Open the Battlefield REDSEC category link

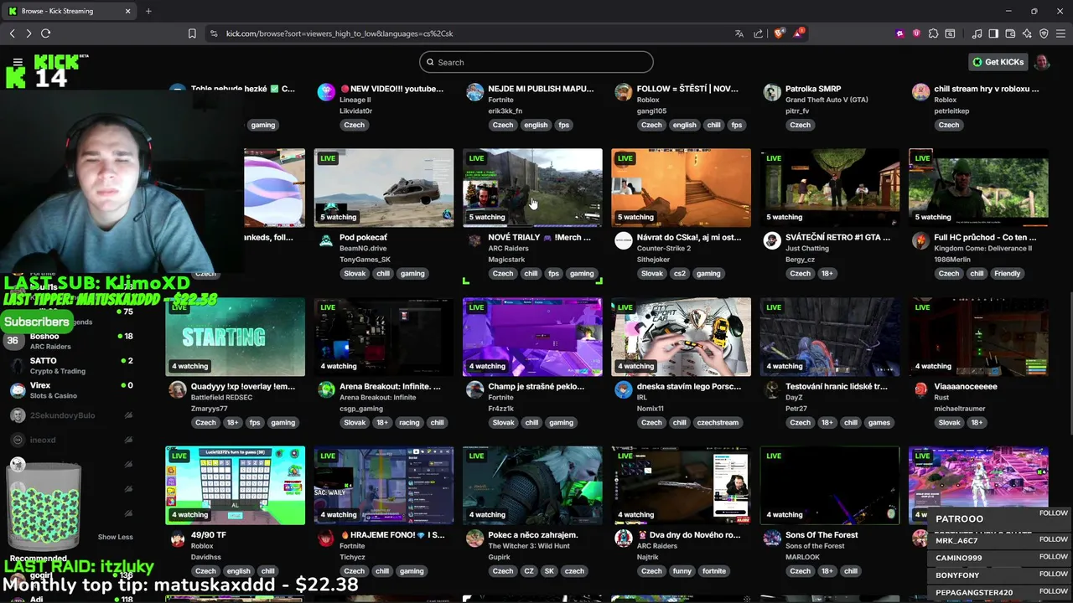pos(221,397)
